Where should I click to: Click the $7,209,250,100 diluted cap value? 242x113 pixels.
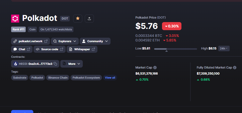[x=208, y=74]
